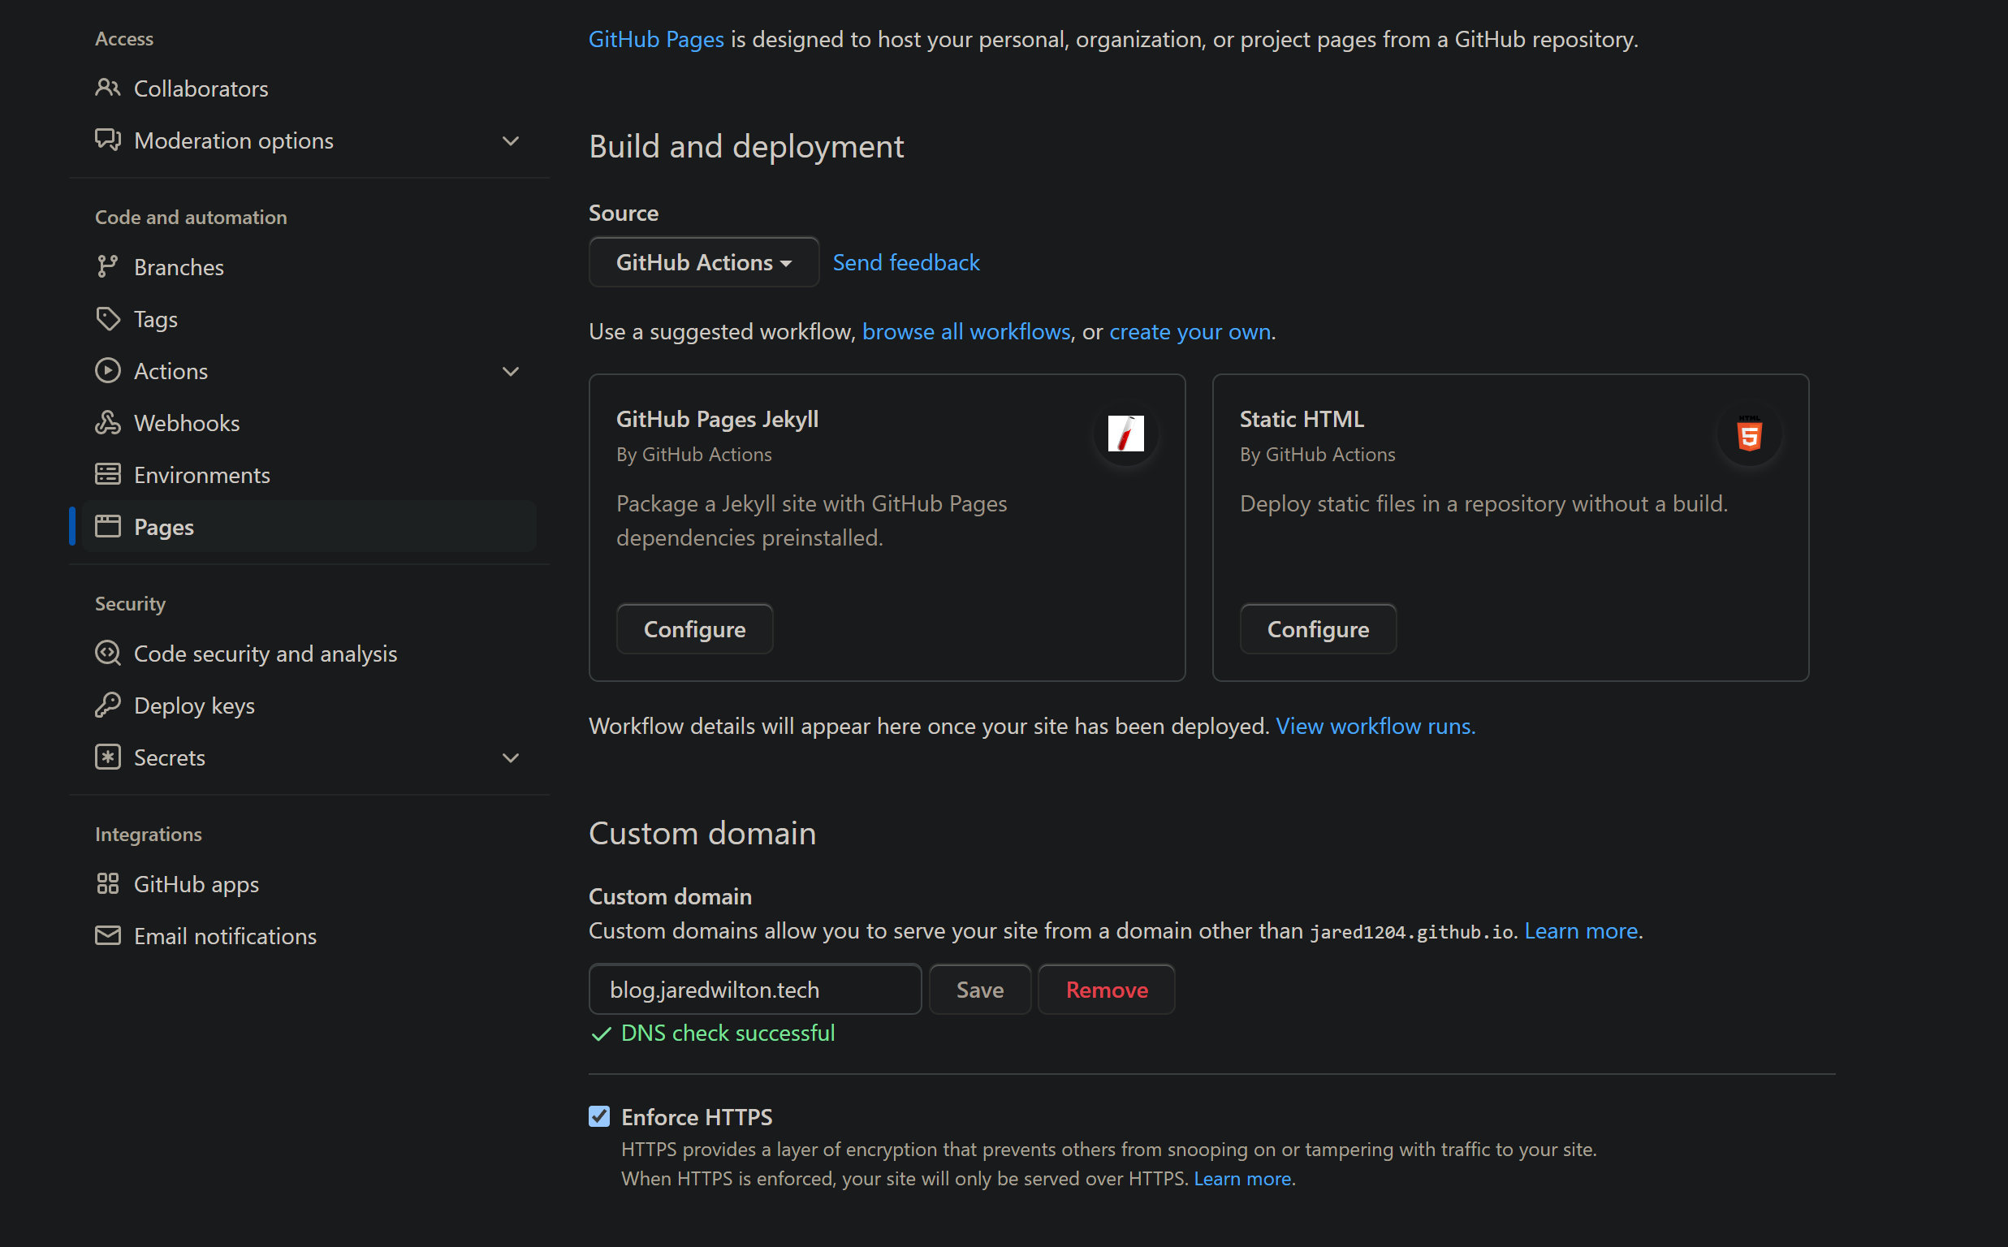Click the Webhooks icon in sidebar
Viewport: 2008px width, 1247px height.
(107, 422)
